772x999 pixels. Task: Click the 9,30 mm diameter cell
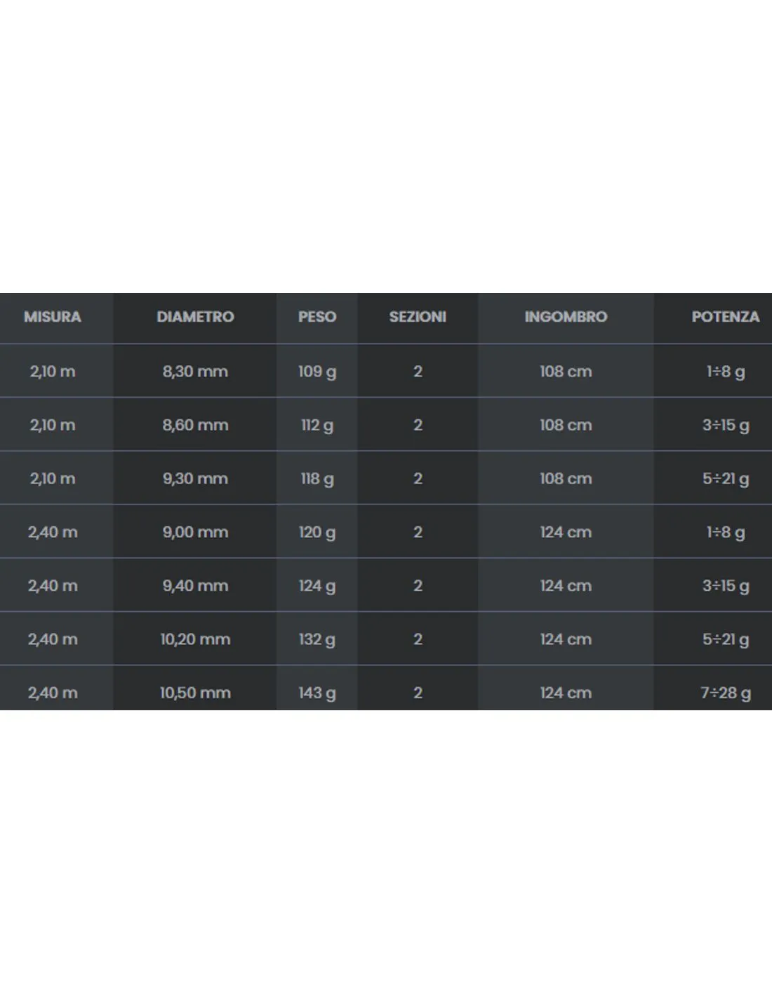tap(195, 478)
